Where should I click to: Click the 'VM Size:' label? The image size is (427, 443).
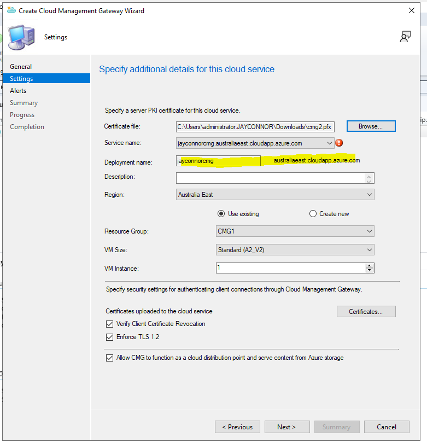click(x=116, y=250)
